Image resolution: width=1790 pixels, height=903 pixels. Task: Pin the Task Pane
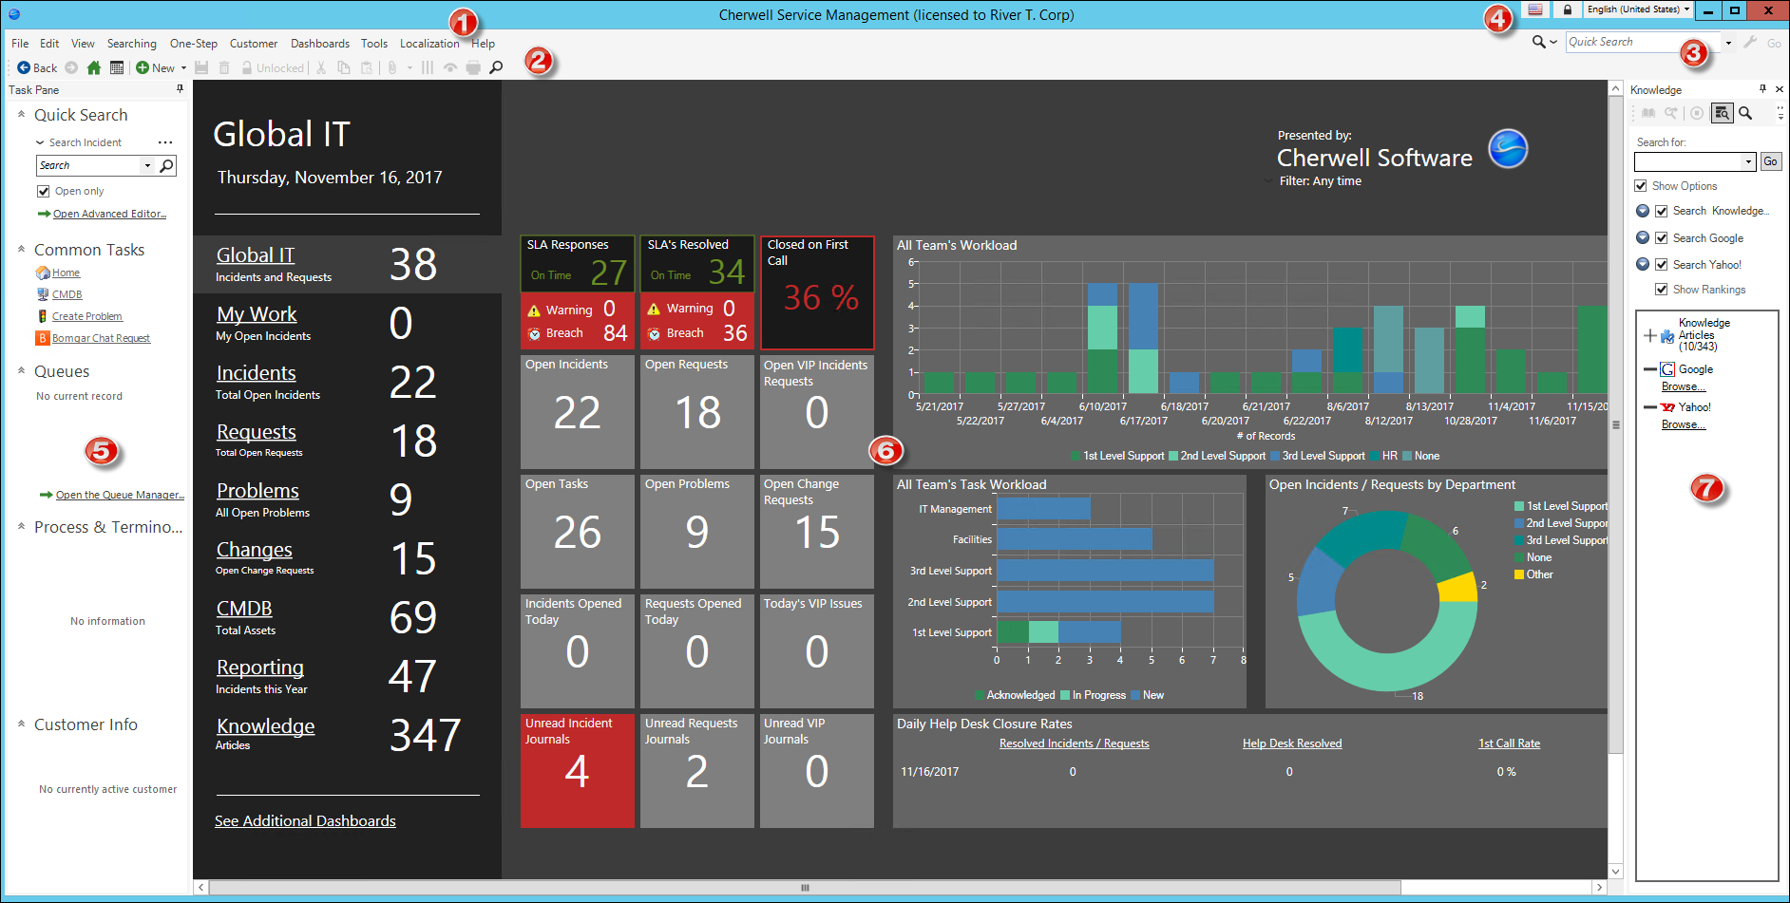pyautogui.click(x=180, y=89)
